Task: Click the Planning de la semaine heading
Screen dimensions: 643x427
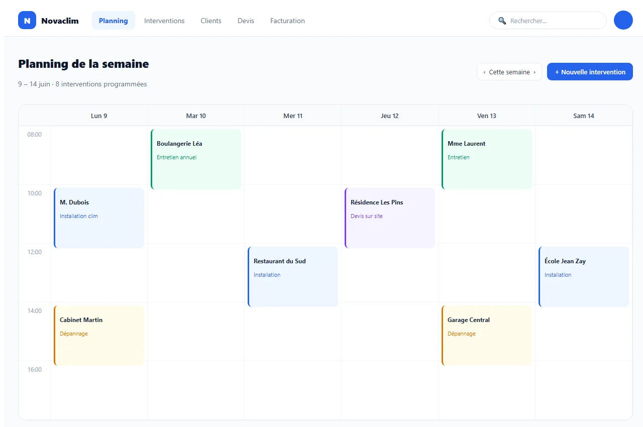Action: coord(83,64)
